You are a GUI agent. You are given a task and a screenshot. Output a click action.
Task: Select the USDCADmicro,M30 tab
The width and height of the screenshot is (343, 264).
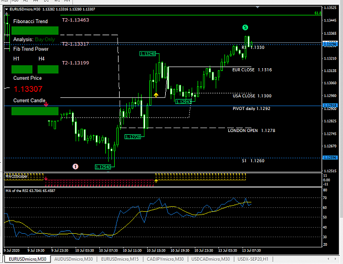[210, 259]
